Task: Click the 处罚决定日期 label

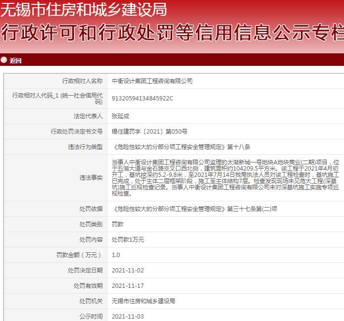Action: pyautogui.click(x=85, y=271)
